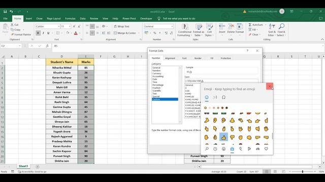Click AutoSum sigma button
The height and width of the screenshot is (182, 325).
(x=255, y=25)
